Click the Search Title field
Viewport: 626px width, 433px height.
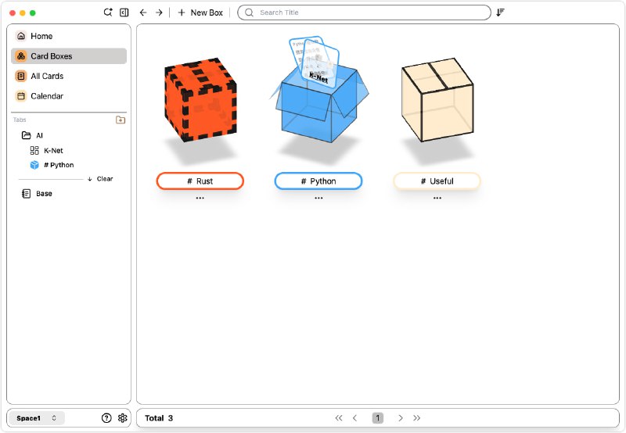click(x=365, y=13)
